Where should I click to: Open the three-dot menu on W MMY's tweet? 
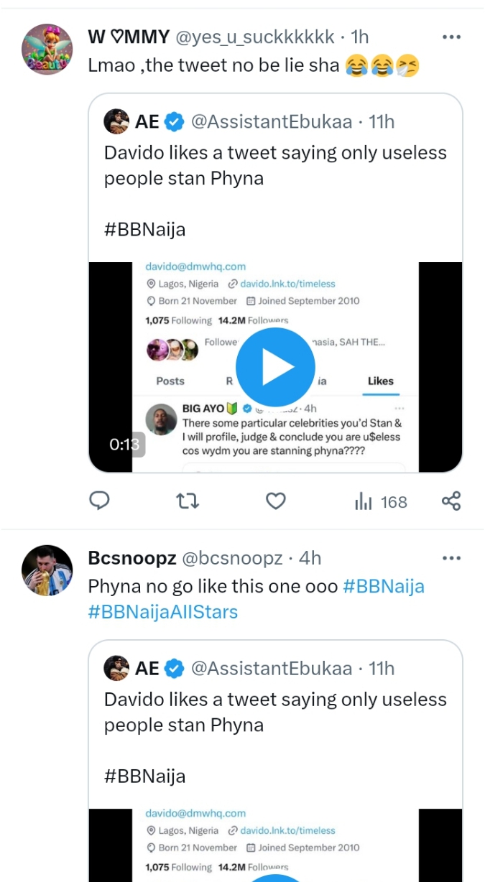coord(452,37)
